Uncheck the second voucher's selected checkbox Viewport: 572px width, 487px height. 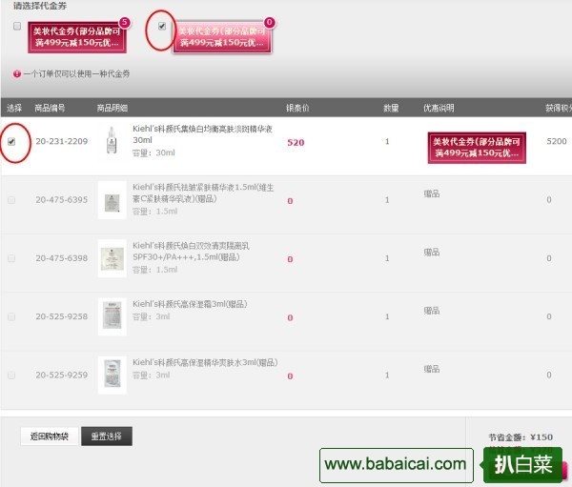(162, 27)
